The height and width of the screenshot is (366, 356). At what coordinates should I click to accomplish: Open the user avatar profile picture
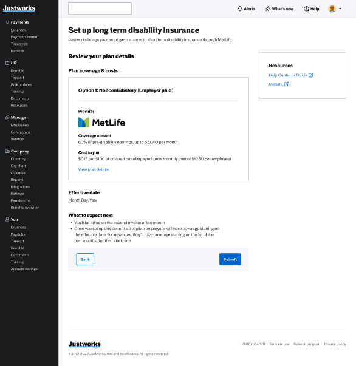332,8
